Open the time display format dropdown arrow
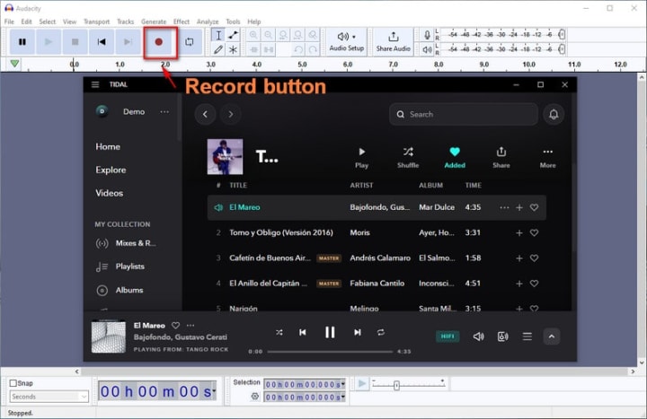The width and height of the screenshot is (647, 419). click(x=214, y=391)
